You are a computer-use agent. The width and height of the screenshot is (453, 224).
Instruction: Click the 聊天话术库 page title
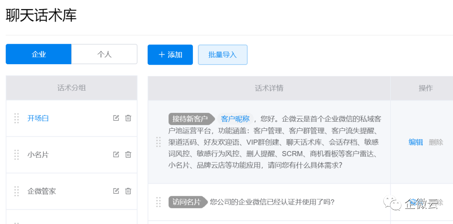[x=41, y=16]
